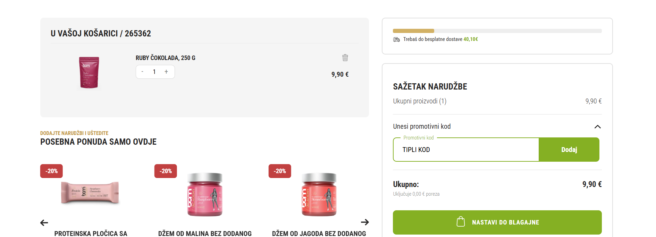Open the Ruby čokolada product thumbnail

tap(89, 73)
